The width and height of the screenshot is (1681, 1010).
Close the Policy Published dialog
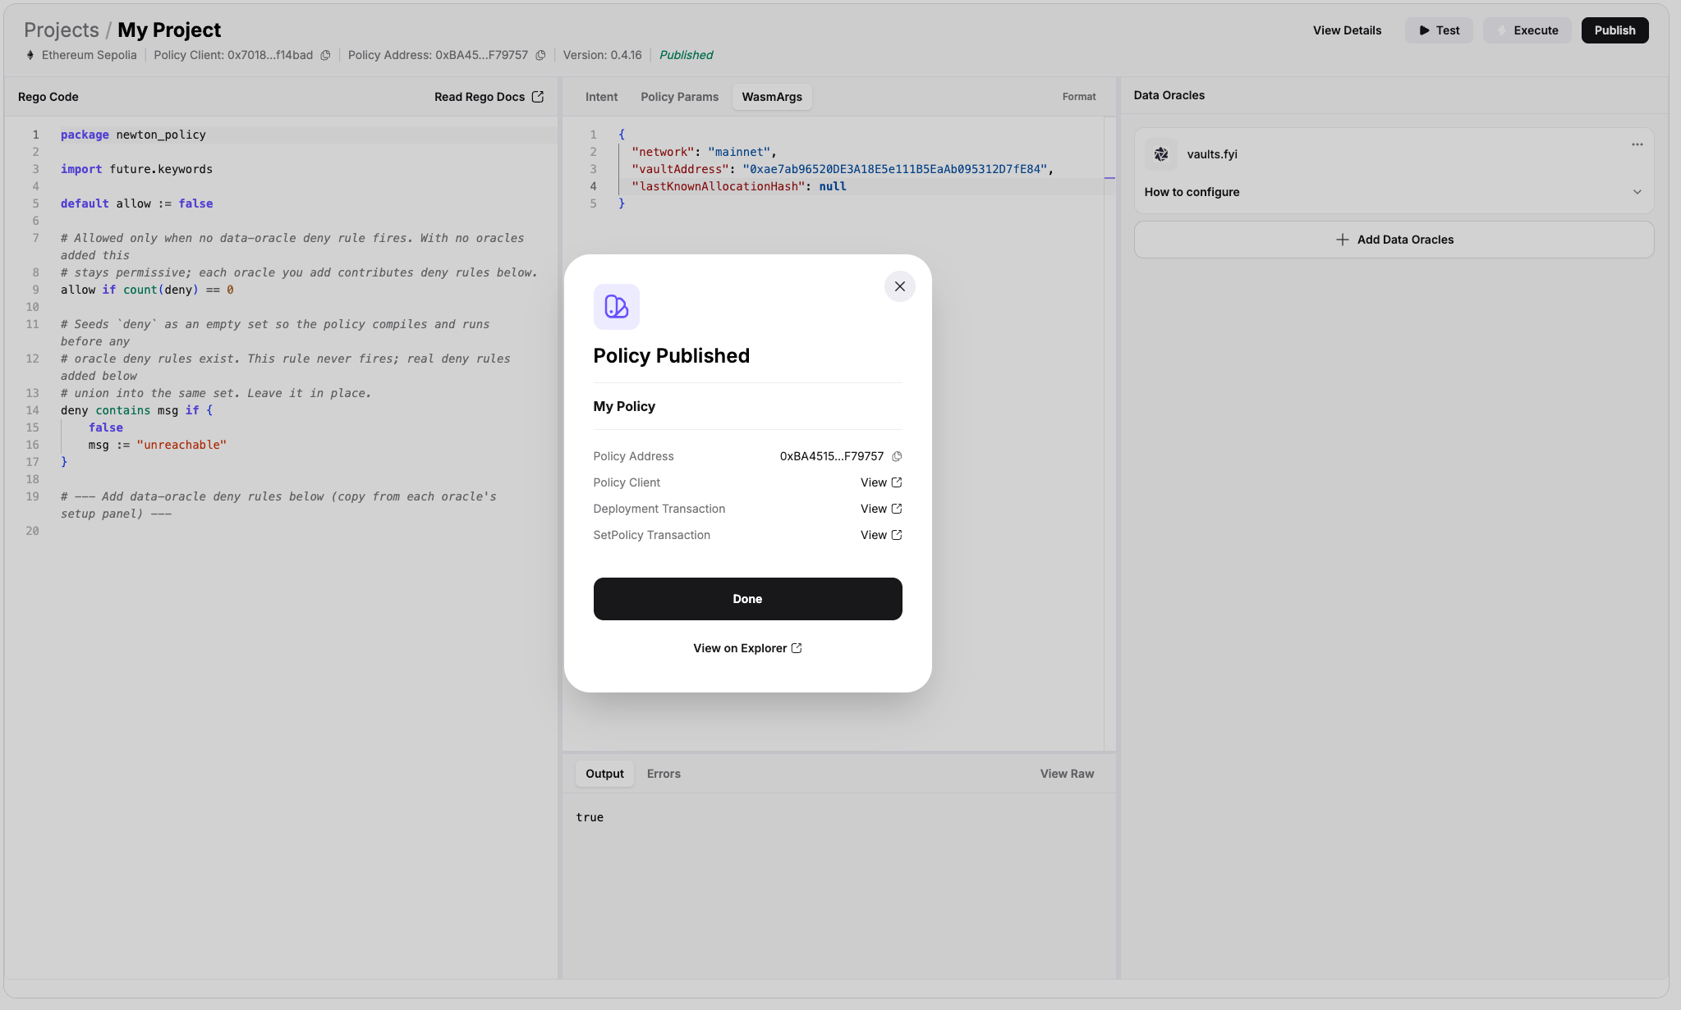tap(900, 286)
